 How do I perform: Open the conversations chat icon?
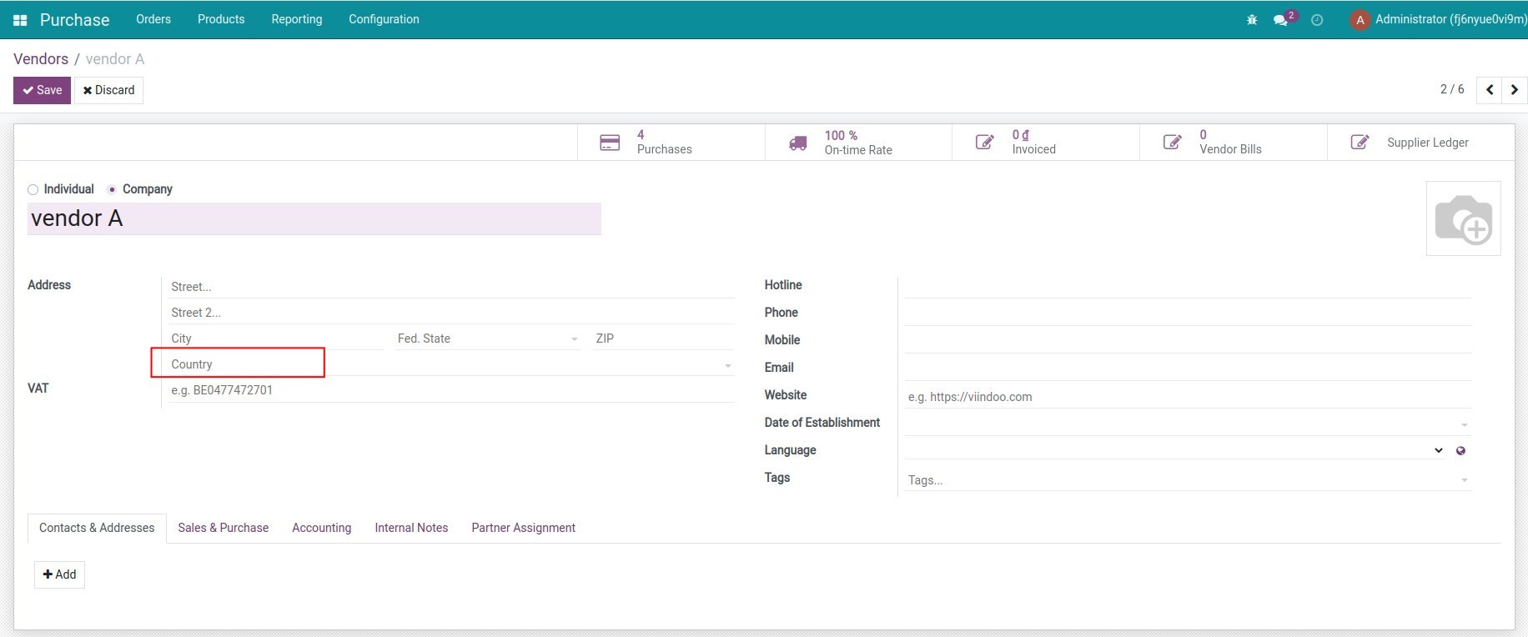pyautogui.click(x=1281, y=20)
